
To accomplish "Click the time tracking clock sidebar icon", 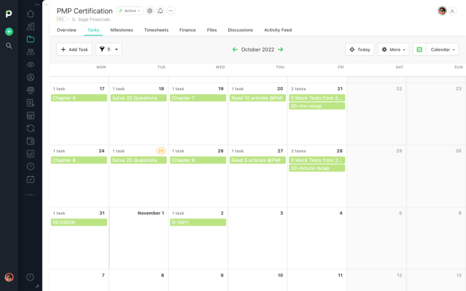I will 31,166.
